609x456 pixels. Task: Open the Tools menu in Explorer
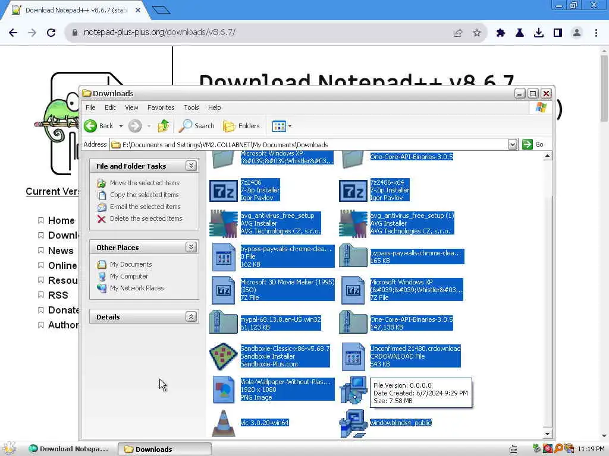point(191,107)
